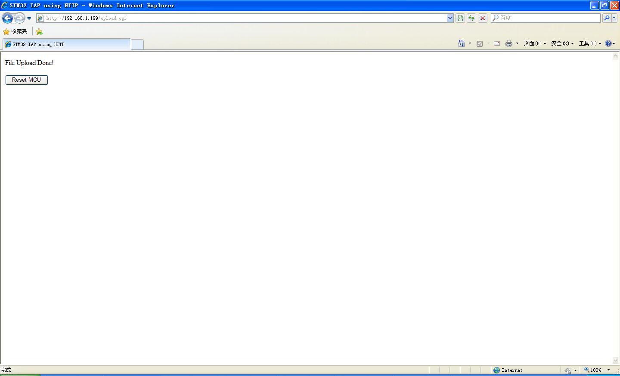Click the RSS feeds icon
The height and width of the screenshot is (376, 620).
(x=480, y=43)
